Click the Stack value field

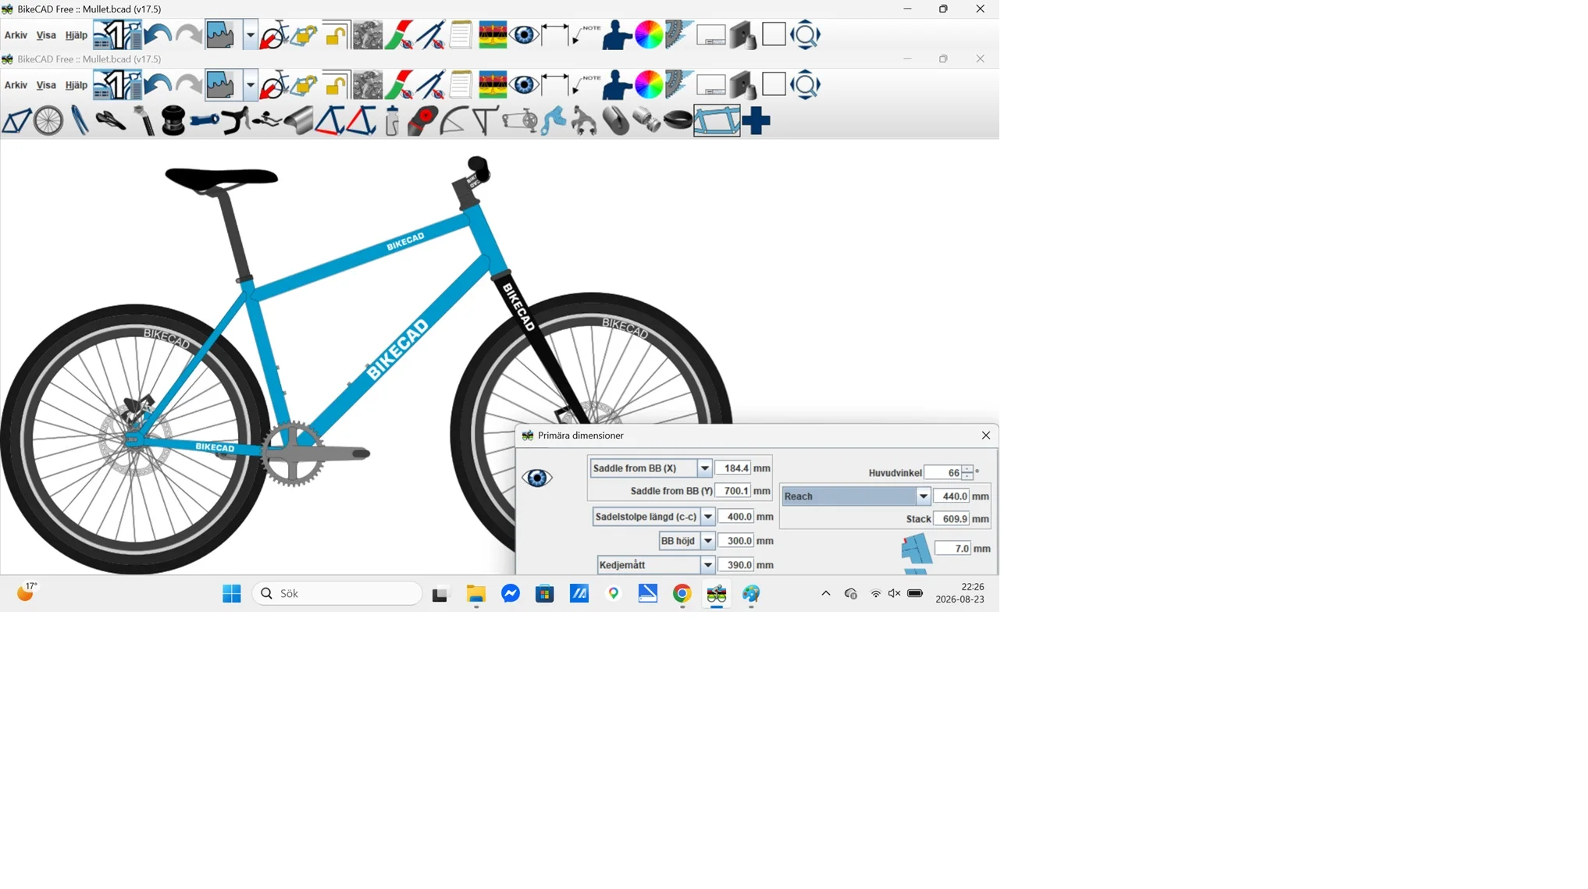pos(952,519)
